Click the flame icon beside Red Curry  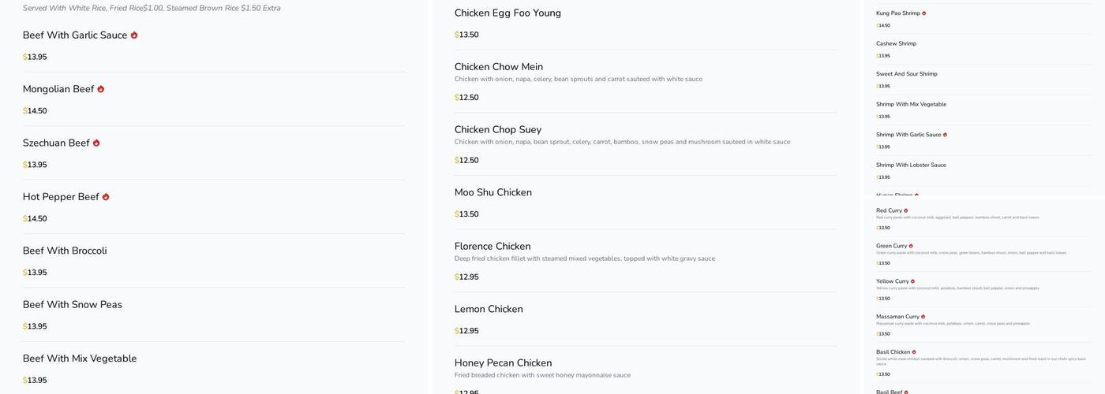906,211
